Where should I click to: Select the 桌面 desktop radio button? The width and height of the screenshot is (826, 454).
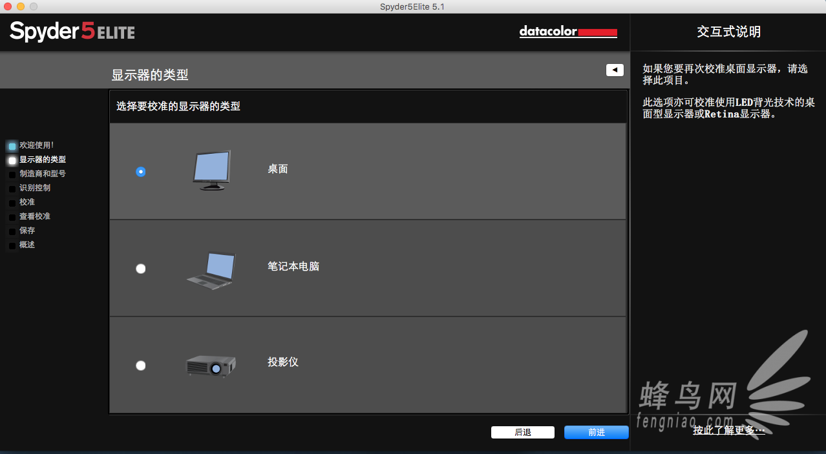[141, 172]
